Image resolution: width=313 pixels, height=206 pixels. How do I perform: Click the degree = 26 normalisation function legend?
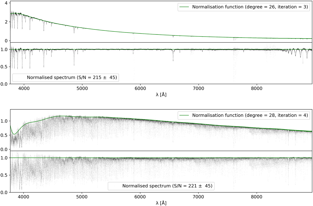point(244,7)
